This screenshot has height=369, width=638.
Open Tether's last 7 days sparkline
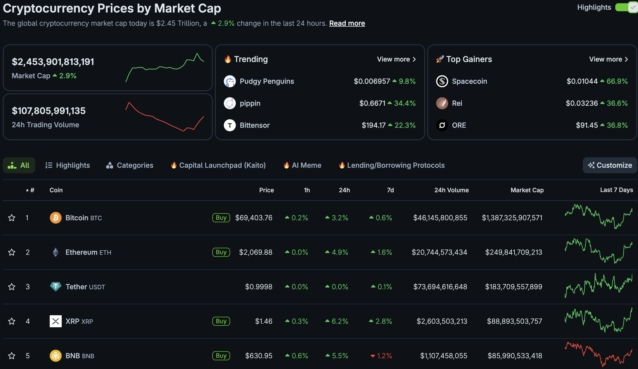[599, 285]
